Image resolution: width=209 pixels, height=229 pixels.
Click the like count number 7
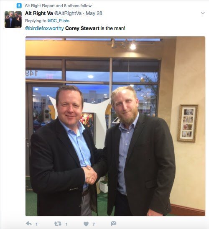click(x=94, y=224)
